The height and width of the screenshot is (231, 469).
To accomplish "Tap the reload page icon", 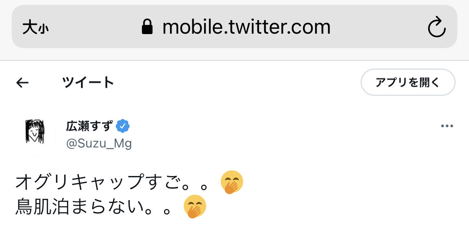I will click(437, 27).
